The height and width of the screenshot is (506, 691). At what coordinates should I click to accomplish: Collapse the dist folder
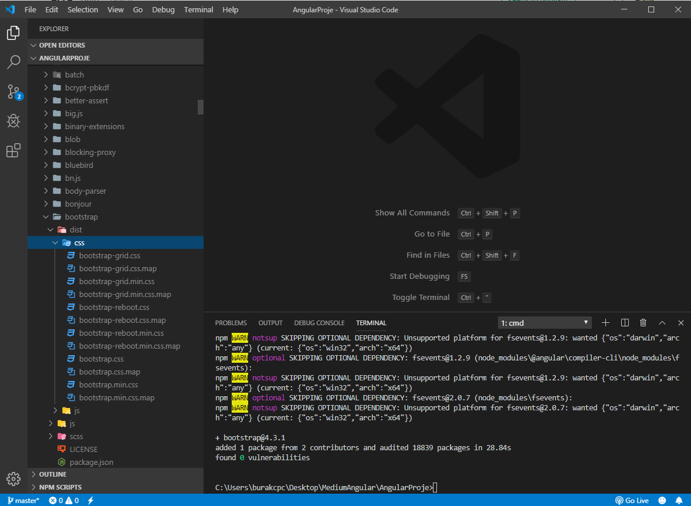pos(116,230)
